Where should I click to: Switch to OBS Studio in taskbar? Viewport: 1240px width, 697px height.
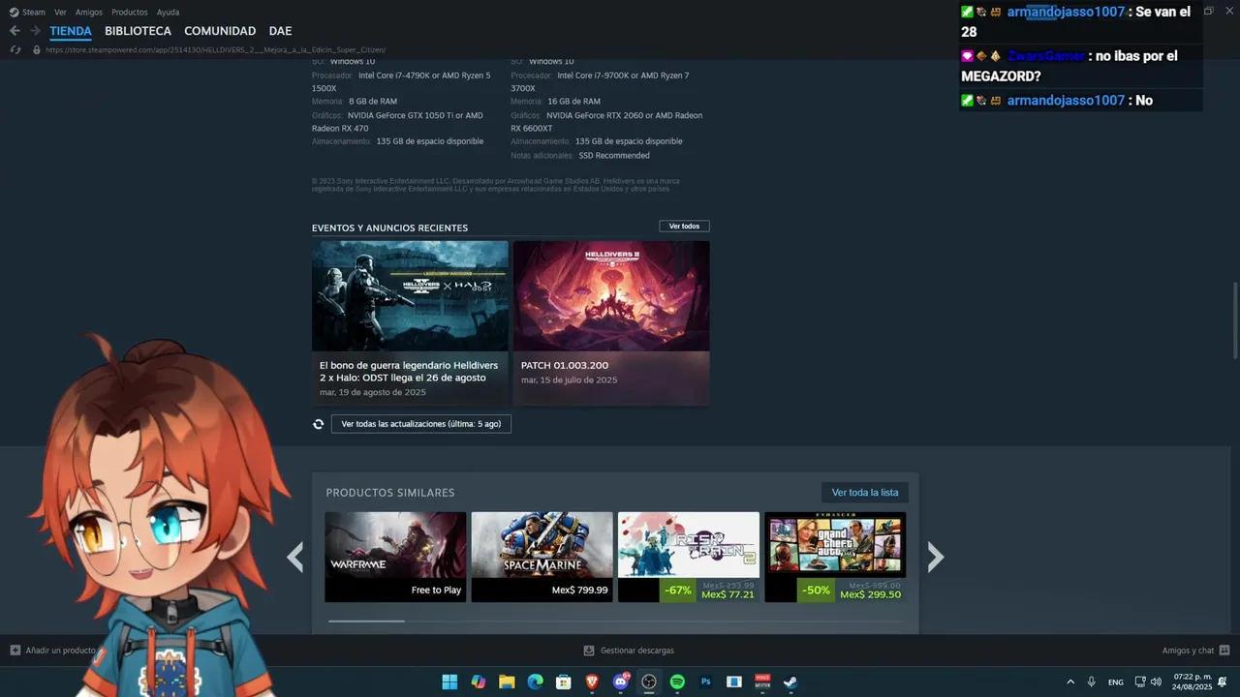[649, 682]
